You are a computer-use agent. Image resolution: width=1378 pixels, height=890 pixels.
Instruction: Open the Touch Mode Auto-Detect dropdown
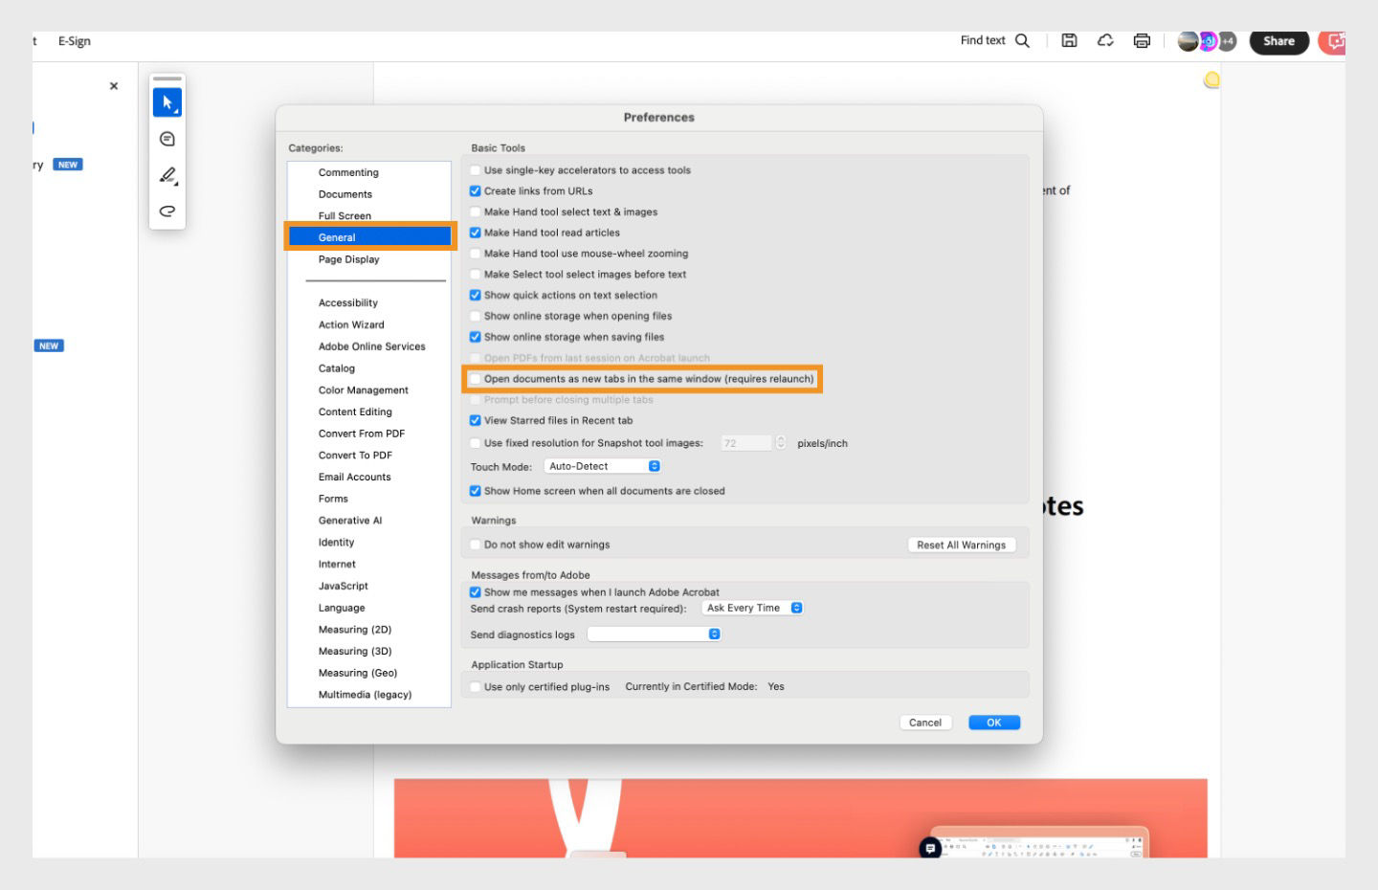[601, 465]
